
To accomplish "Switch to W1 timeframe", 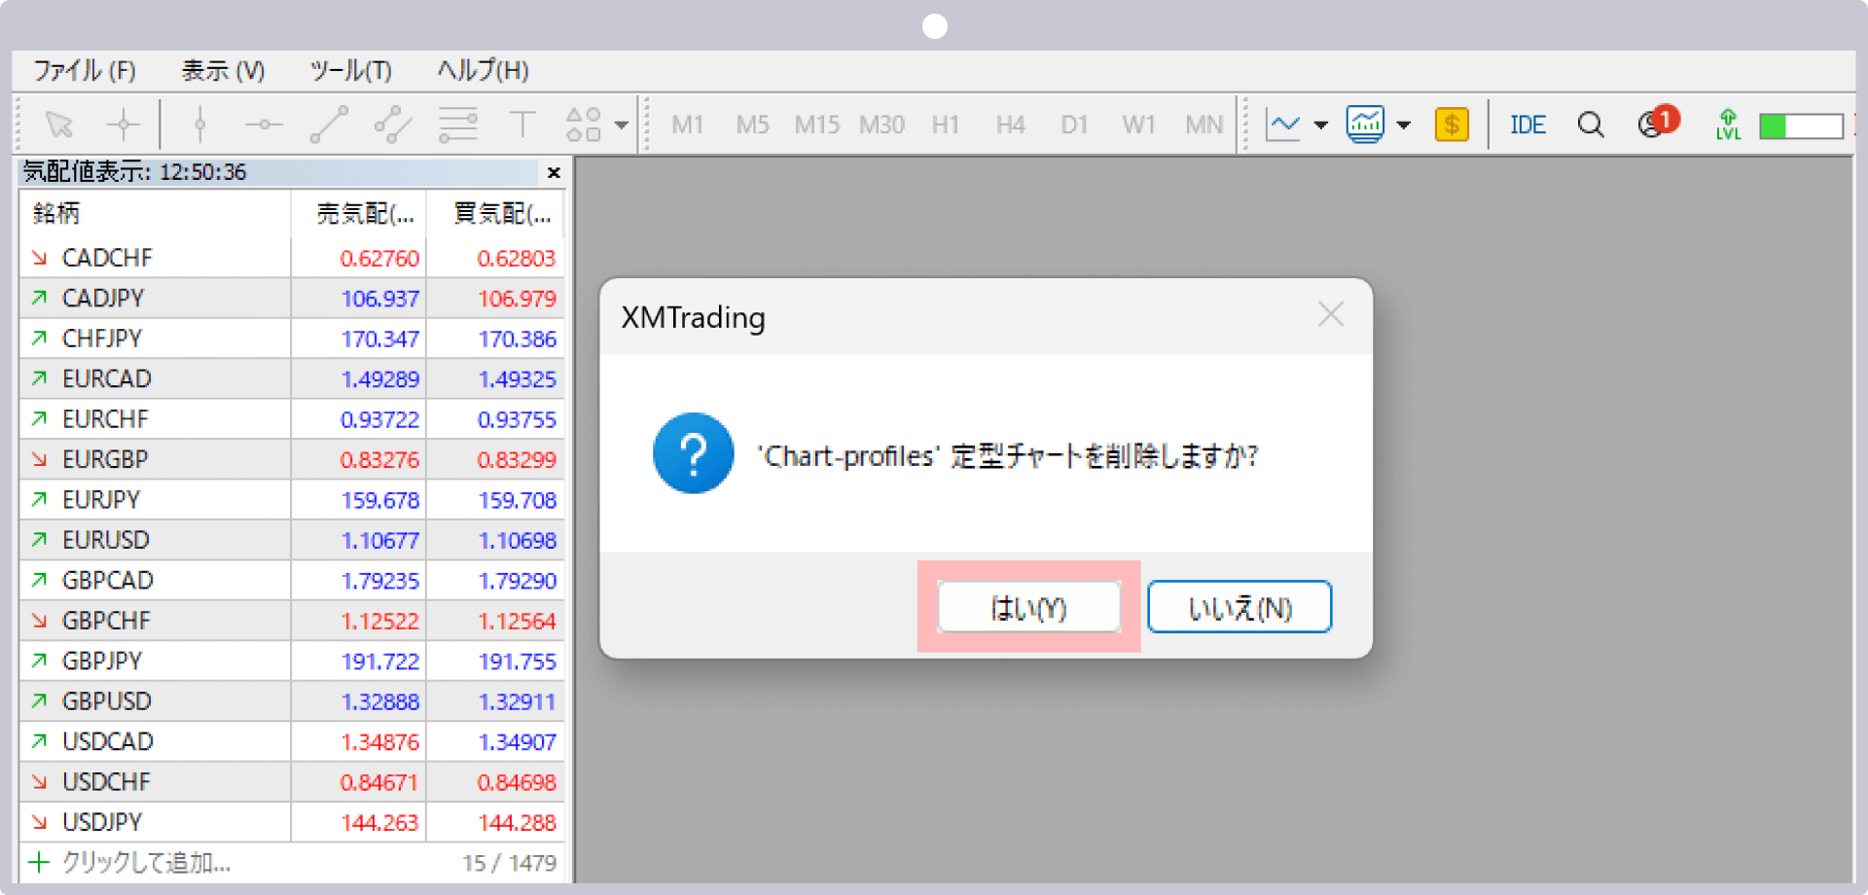I will pyautogui.click(x=1138, y=125).
